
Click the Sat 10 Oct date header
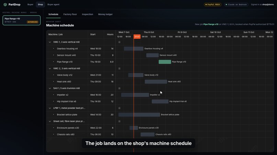click(x=215, y=32)
